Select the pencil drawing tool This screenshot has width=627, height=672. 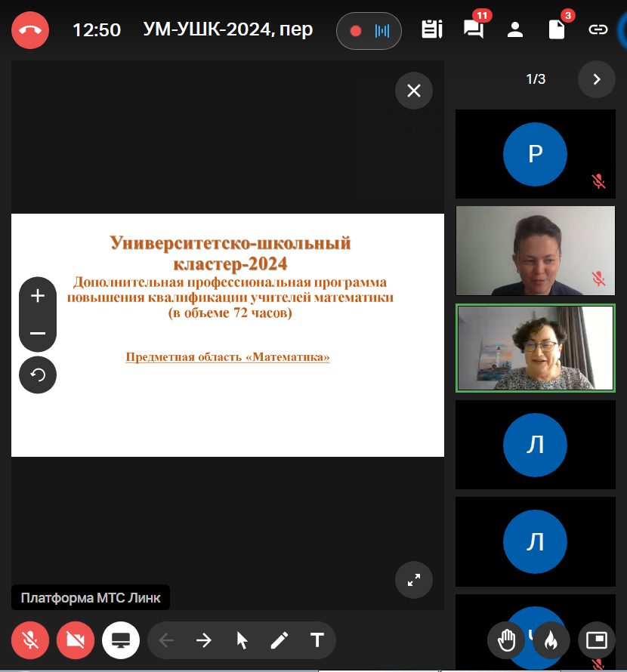280,640
